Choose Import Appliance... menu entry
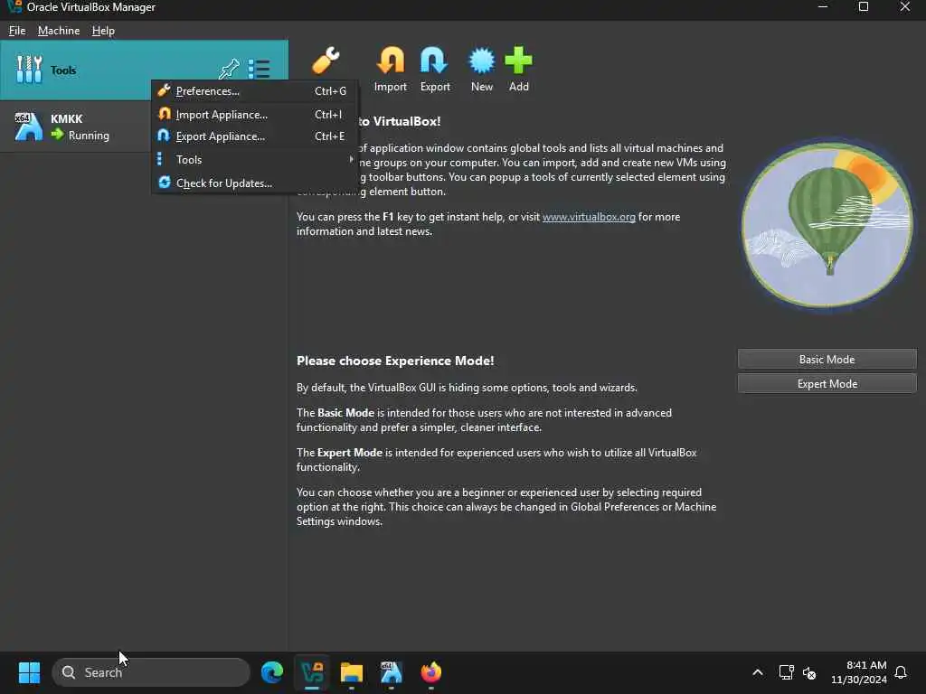Image resolution: width=926 pixels, height=694 pixels. click(x=254, y=115)
